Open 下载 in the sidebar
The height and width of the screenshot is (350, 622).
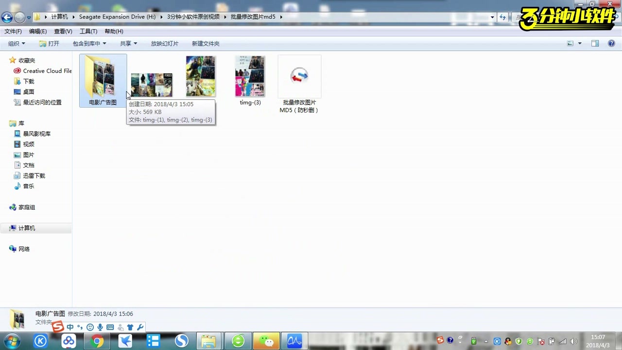pyautogui.click(x=24, y=81)
